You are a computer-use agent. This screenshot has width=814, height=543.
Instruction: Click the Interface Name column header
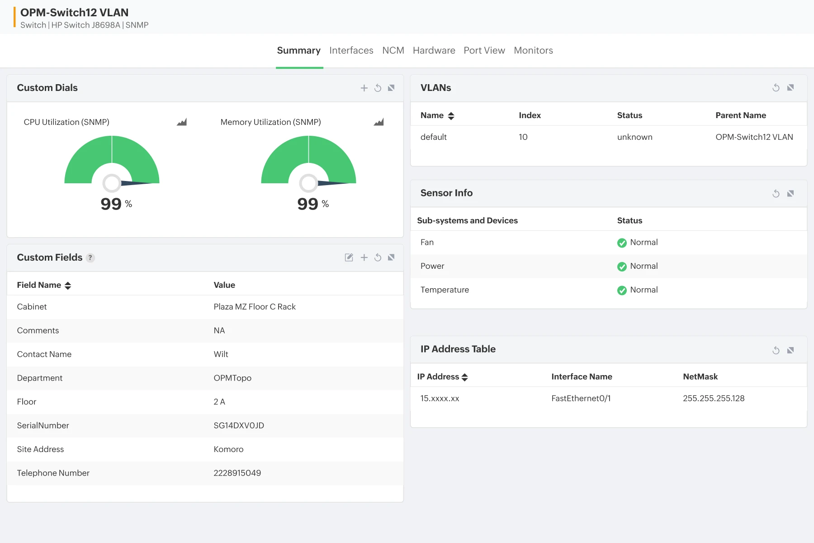(x=582, y=377)
